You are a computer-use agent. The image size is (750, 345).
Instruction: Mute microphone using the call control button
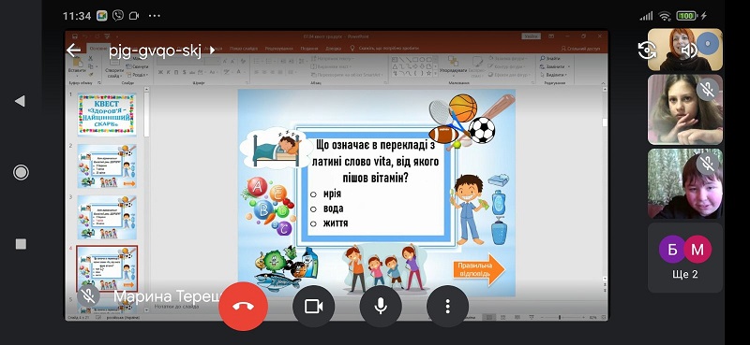(381, 307)
